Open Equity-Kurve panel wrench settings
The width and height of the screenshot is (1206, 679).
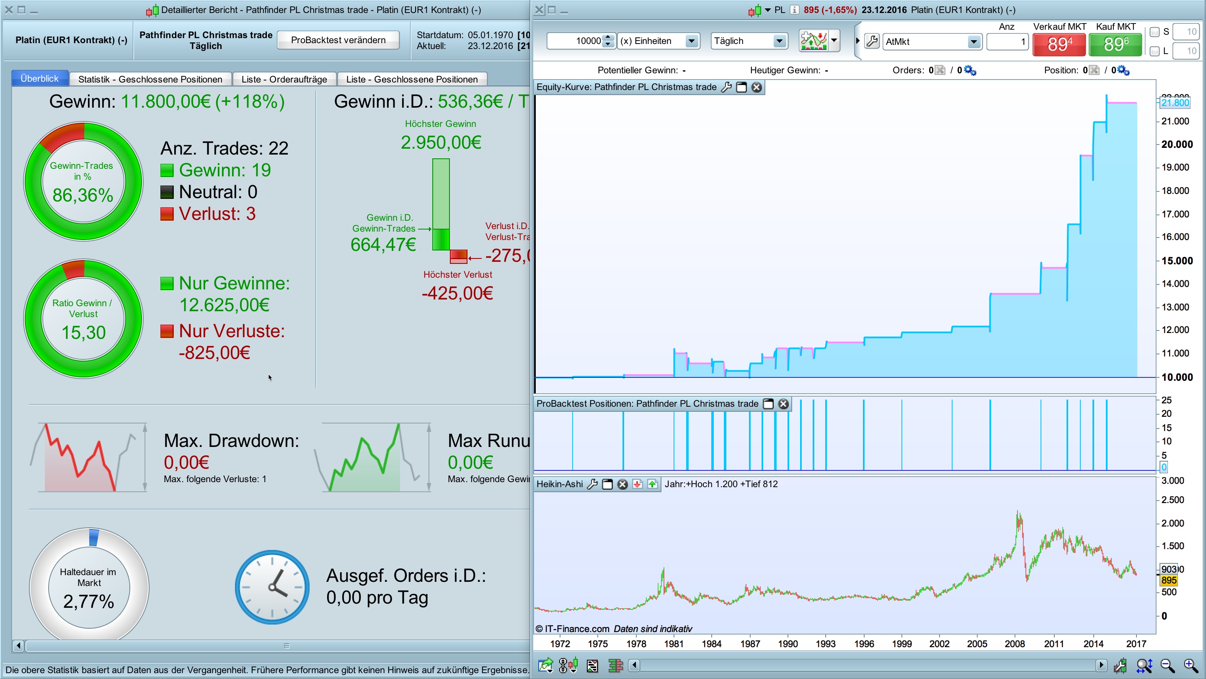pyautogui.click(x=726, y=87)
